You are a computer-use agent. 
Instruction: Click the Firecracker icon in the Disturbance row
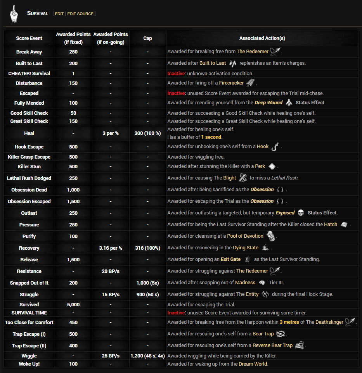point(250,83)
